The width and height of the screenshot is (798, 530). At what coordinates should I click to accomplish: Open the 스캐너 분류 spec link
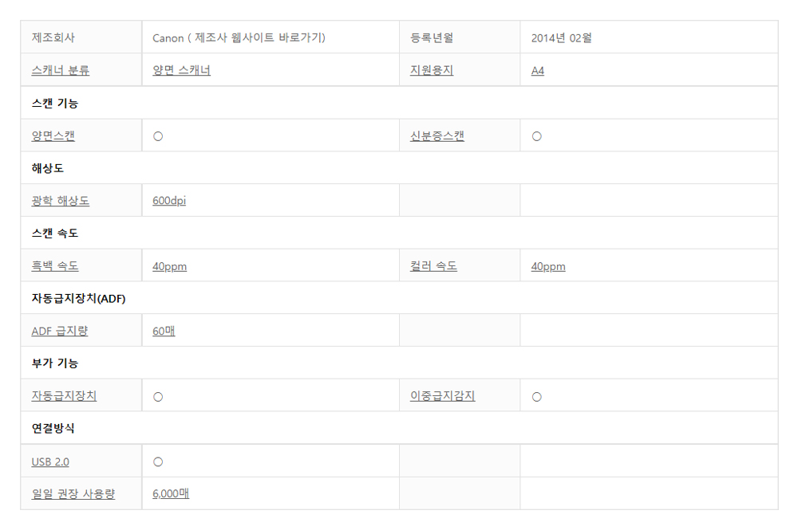click(61, 70)
